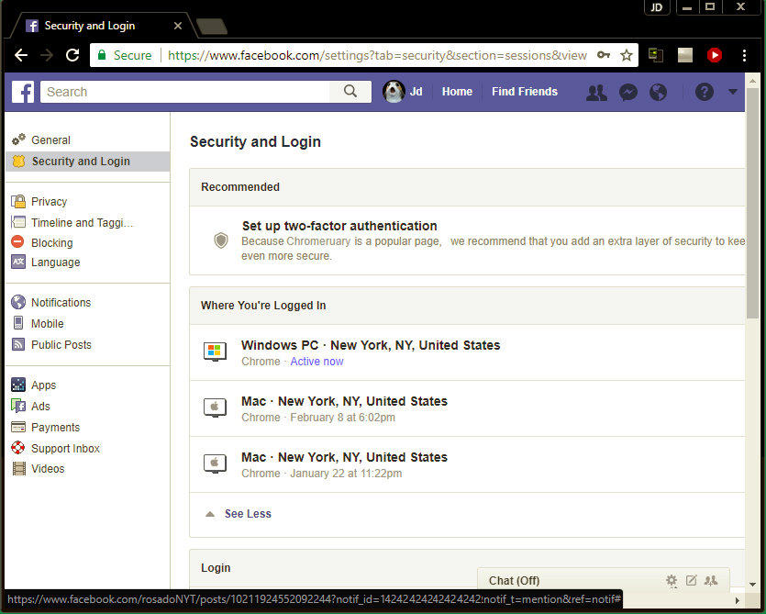
Task: Click the green padlock Secure indicator
Action: click(125, 55)
